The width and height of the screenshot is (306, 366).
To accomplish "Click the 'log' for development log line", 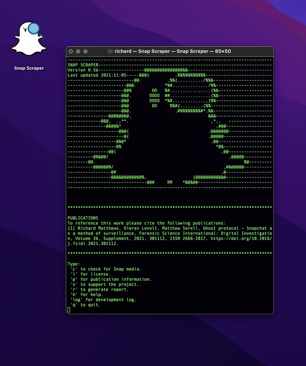I will [x=103, y=300].
